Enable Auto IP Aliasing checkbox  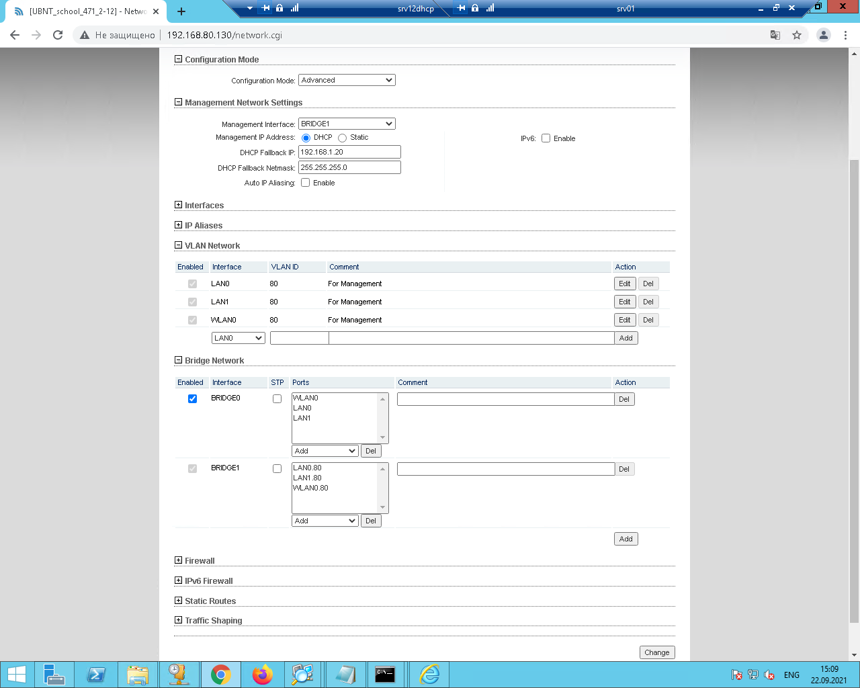click(x=306, y=183)
